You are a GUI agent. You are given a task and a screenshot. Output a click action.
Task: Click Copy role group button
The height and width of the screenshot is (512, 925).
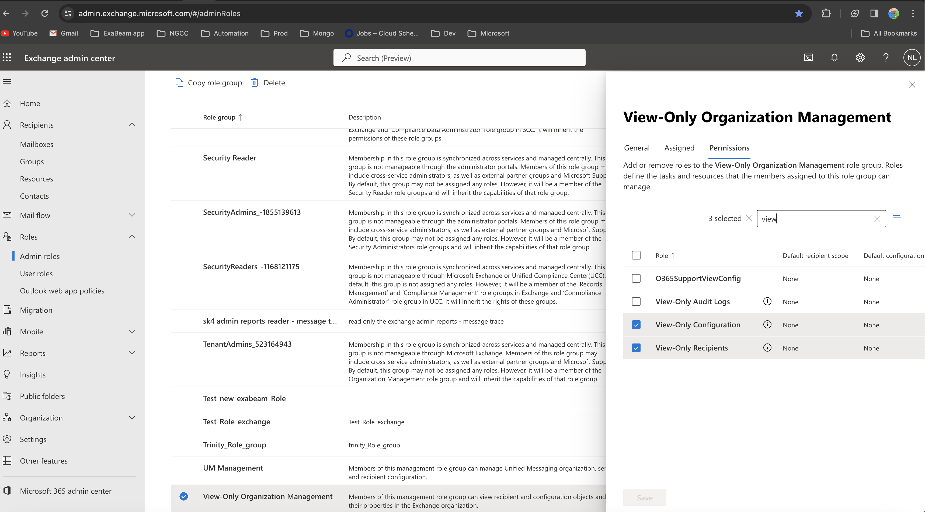[209, 83]
